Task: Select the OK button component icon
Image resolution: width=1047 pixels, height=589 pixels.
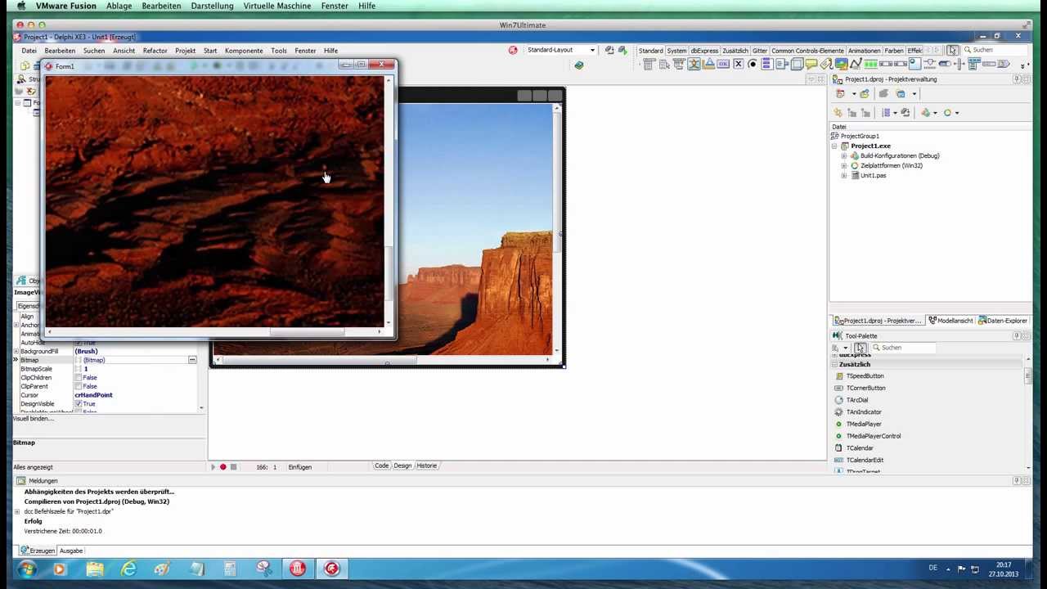Action: [723, 64]
